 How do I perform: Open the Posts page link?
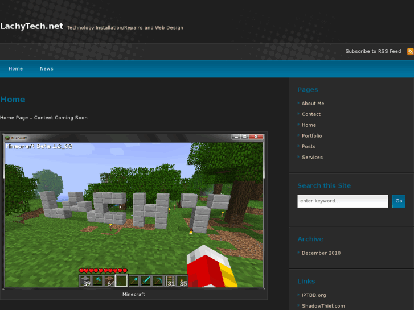[x=309, y=147]
